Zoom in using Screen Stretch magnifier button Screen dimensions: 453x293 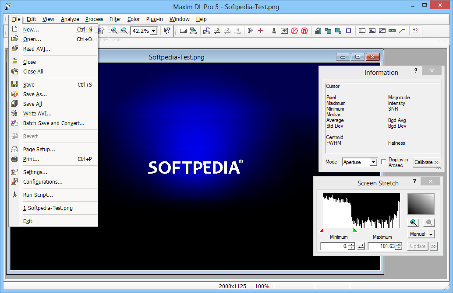414,222
